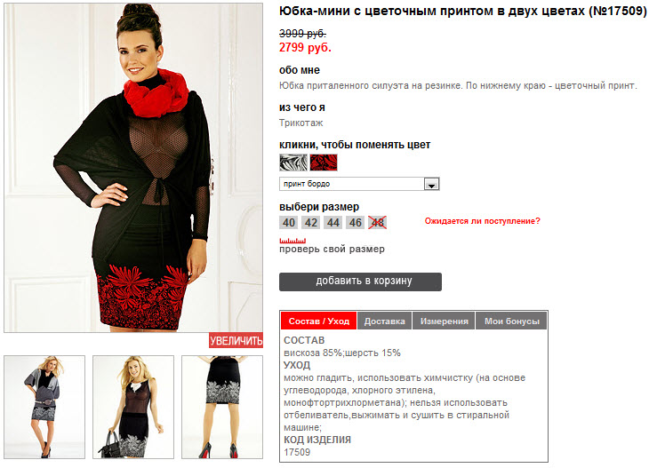Choose size 42
Image resolution: width=649 pixels, height=468 pixels.
311,223
